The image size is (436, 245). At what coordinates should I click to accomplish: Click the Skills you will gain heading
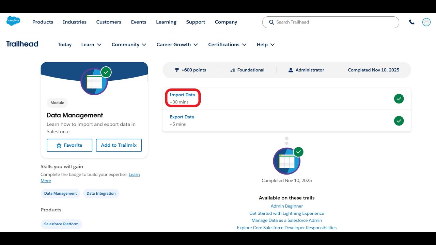coord(62,167)
